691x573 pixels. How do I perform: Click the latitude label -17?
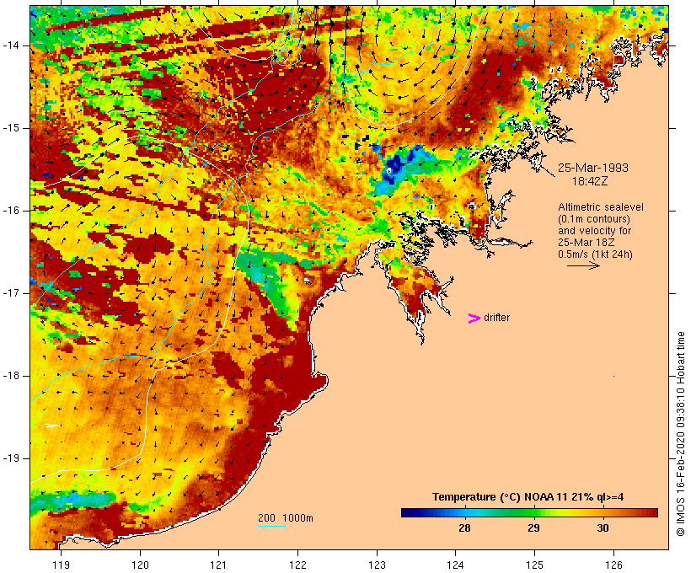tap(10, 293)
